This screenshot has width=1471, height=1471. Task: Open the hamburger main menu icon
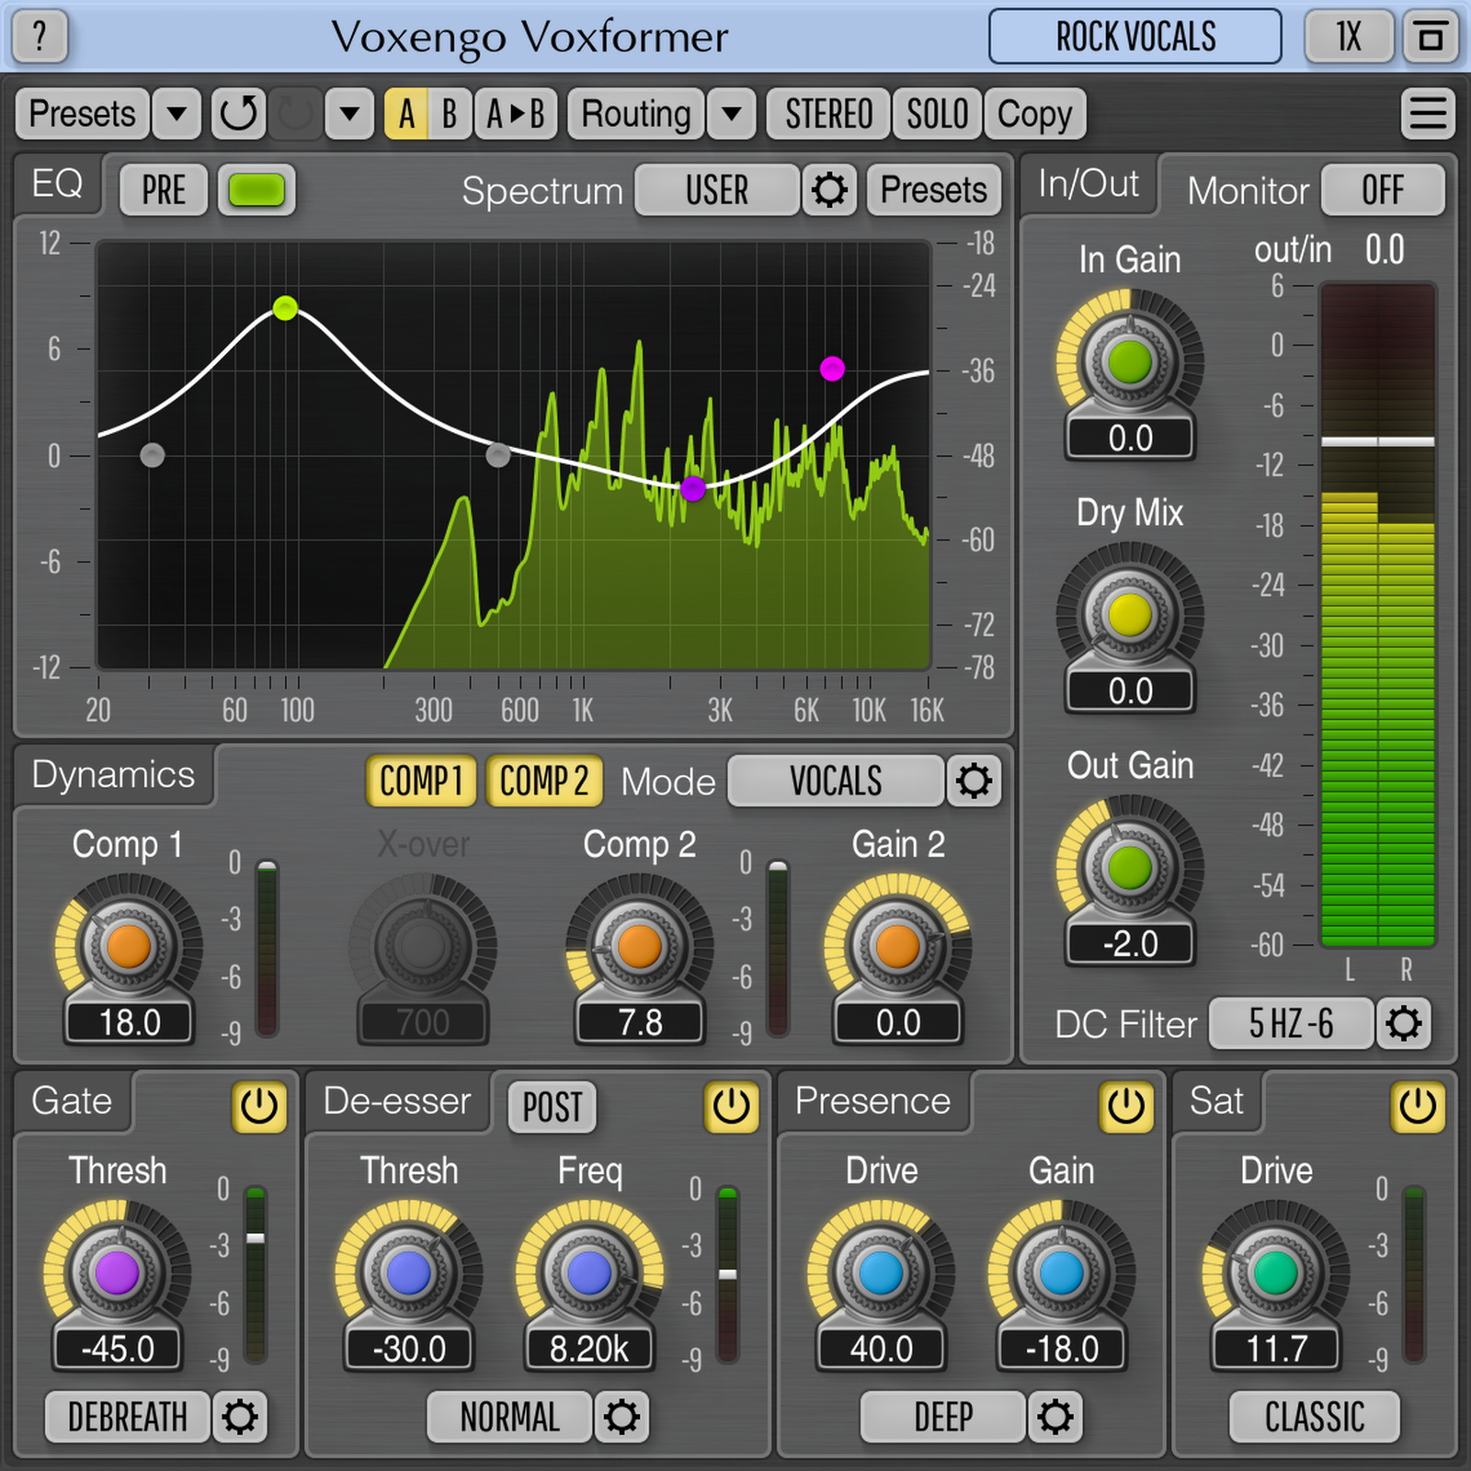click(x=1428, y=114)
